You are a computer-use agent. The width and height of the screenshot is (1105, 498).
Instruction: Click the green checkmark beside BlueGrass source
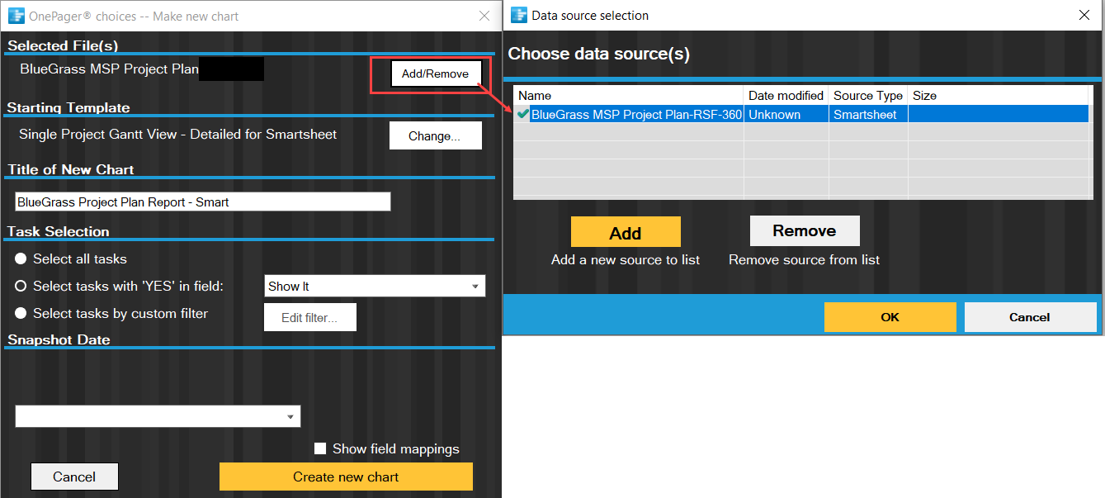coord(522,115)
